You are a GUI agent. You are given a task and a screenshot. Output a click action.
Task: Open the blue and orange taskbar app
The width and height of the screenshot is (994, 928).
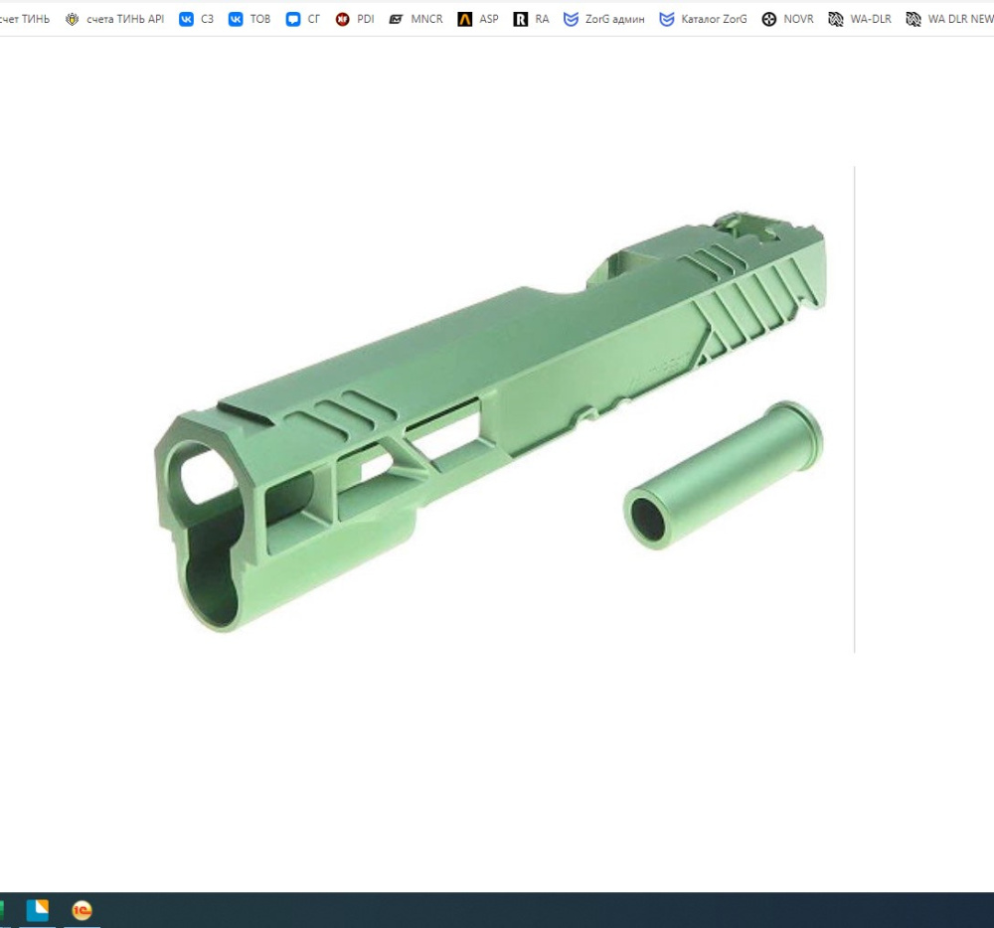38,910
